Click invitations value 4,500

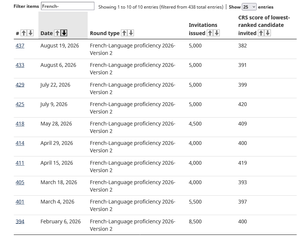pyautogui.click(x=195, y=124)
